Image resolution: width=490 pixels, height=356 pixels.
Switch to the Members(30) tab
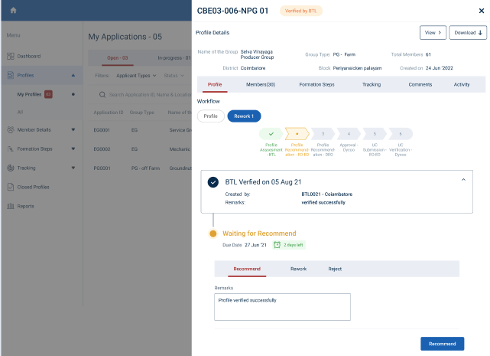(x=261, y=84)
